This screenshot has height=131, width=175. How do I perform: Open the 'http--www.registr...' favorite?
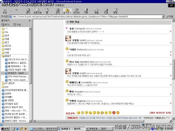[x=16, y=80]
